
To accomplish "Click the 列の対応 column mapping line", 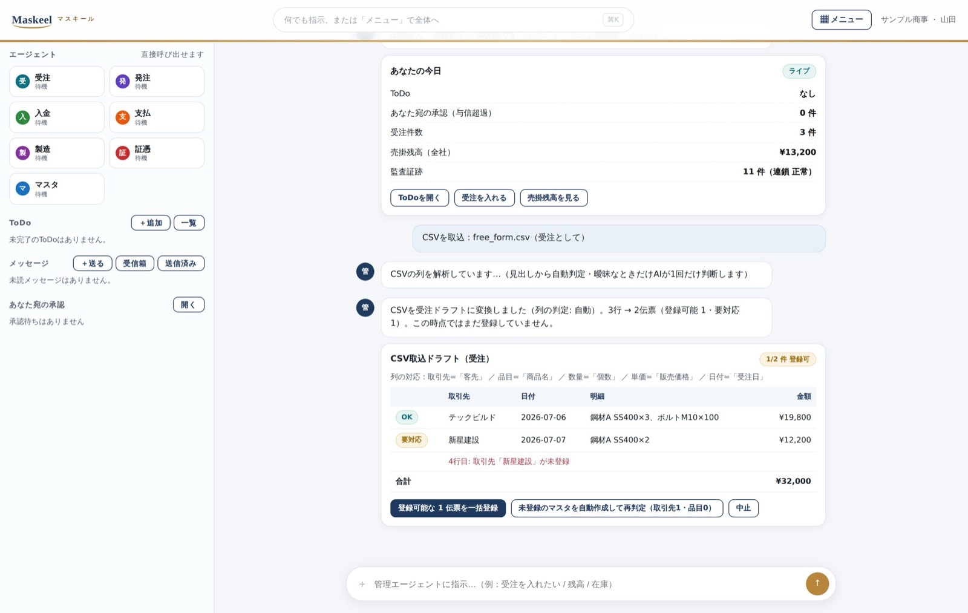I will pyautogui.click(x=579, y=377).
